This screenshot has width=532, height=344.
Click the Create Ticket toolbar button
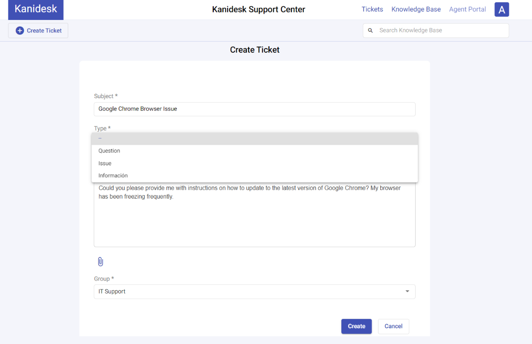point(38,30)
